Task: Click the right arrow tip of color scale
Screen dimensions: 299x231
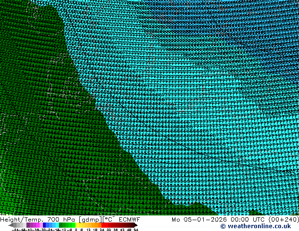Action: click(x=137, y=225)
